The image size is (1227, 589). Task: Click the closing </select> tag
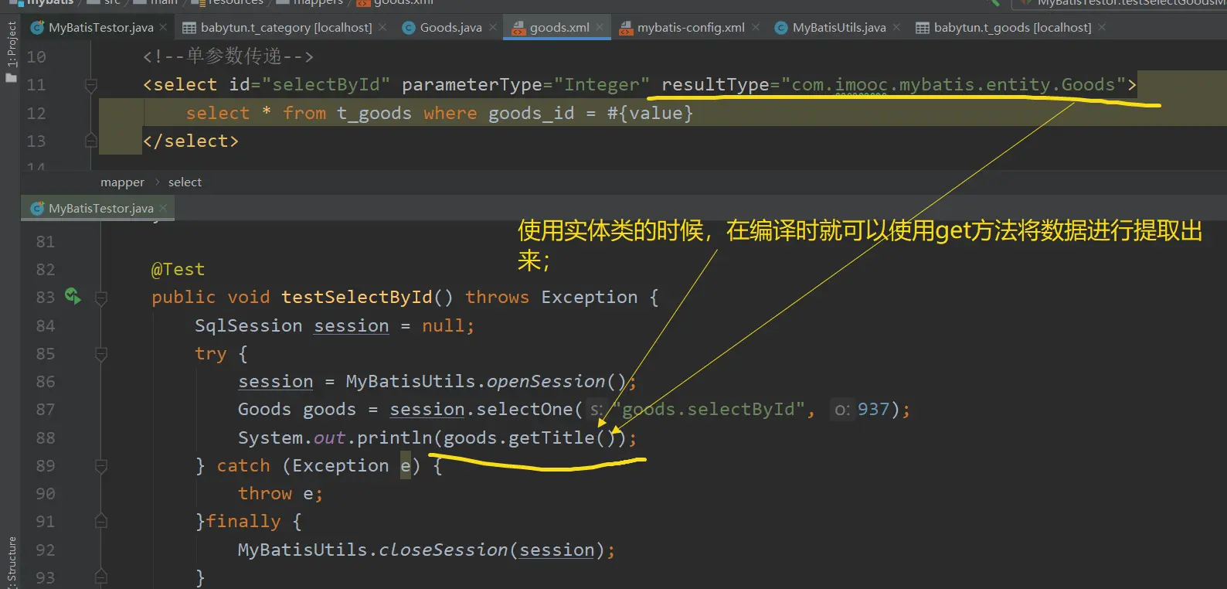191,141
